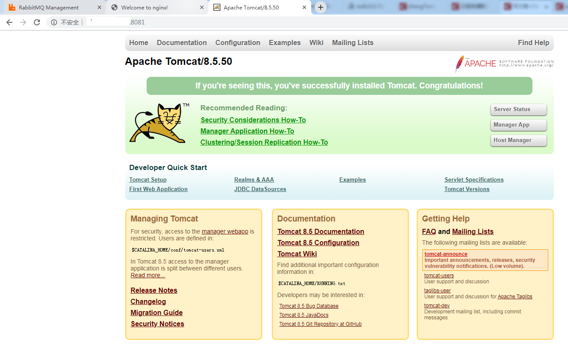
Task: Open the Changelog link
Action: pyautogui.click(x=148, y=302)
